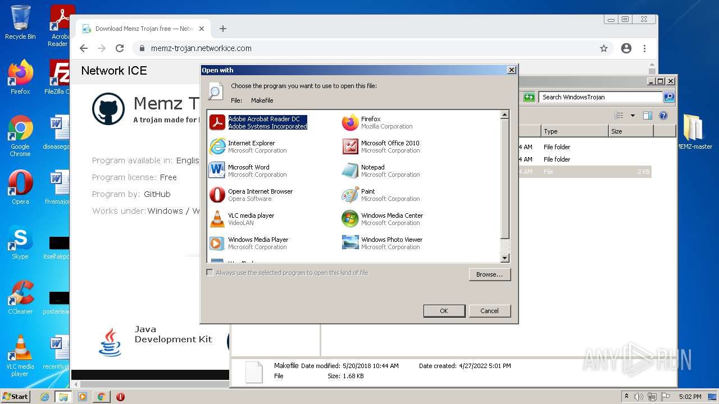Click the Browse... button
719x404 pixels.
pos(489,274)
